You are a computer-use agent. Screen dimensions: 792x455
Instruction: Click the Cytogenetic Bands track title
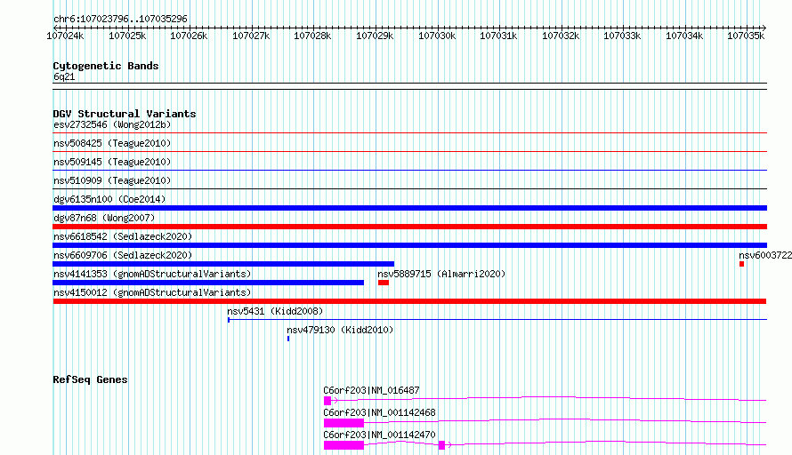pyautogui.click(x=106, y=66)
